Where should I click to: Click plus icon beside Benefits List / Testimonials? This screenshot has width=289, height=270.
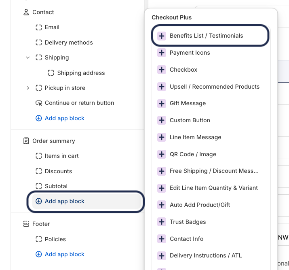[x=162, y=36]
